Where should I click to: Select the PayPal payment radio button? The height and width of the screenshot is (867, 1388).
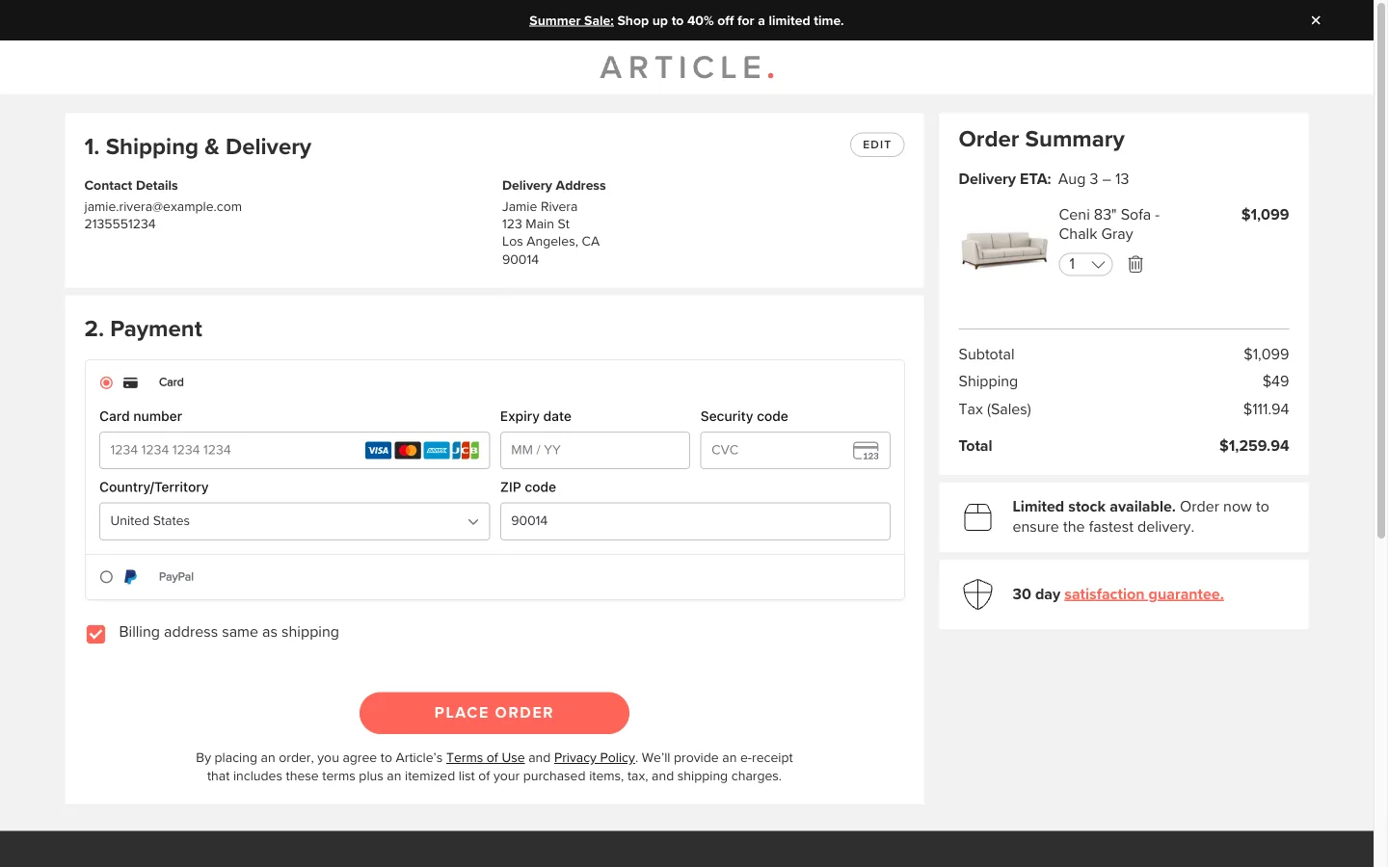[x=106, y=577]
